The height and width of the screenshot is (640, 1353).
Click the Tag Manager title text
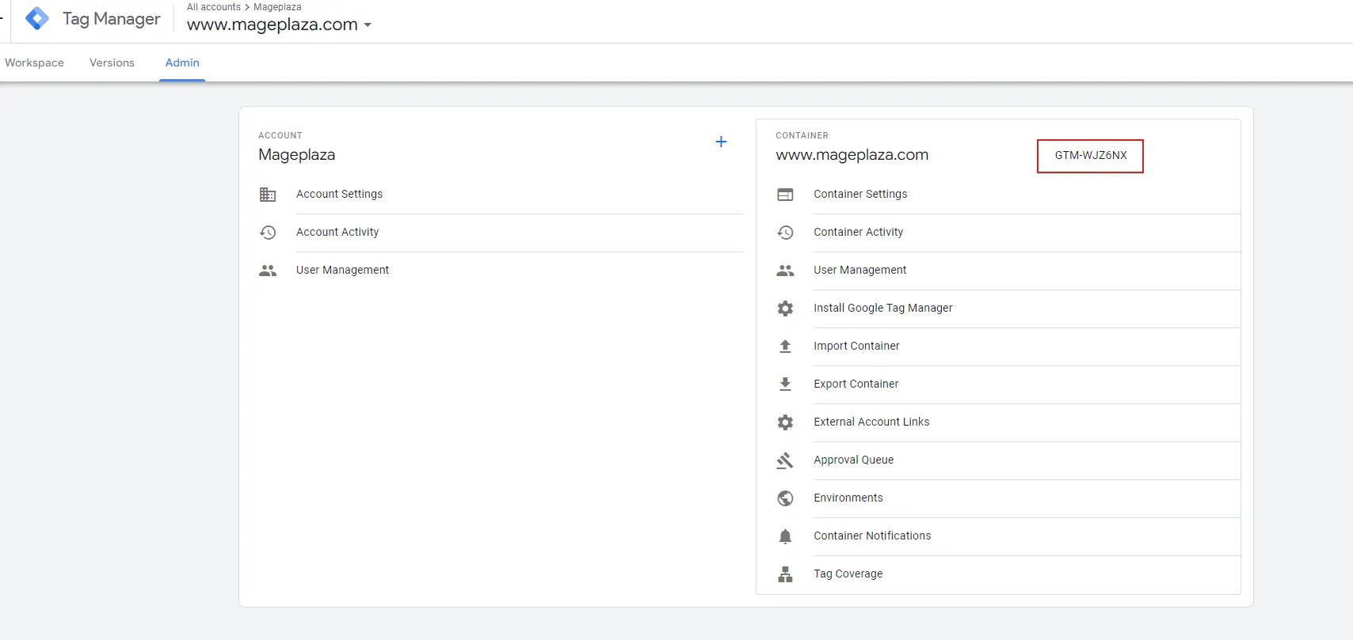112,19
